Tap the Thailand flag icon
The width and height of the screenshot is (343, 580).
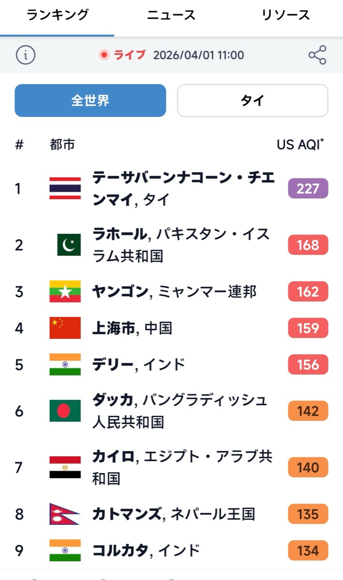65,188
